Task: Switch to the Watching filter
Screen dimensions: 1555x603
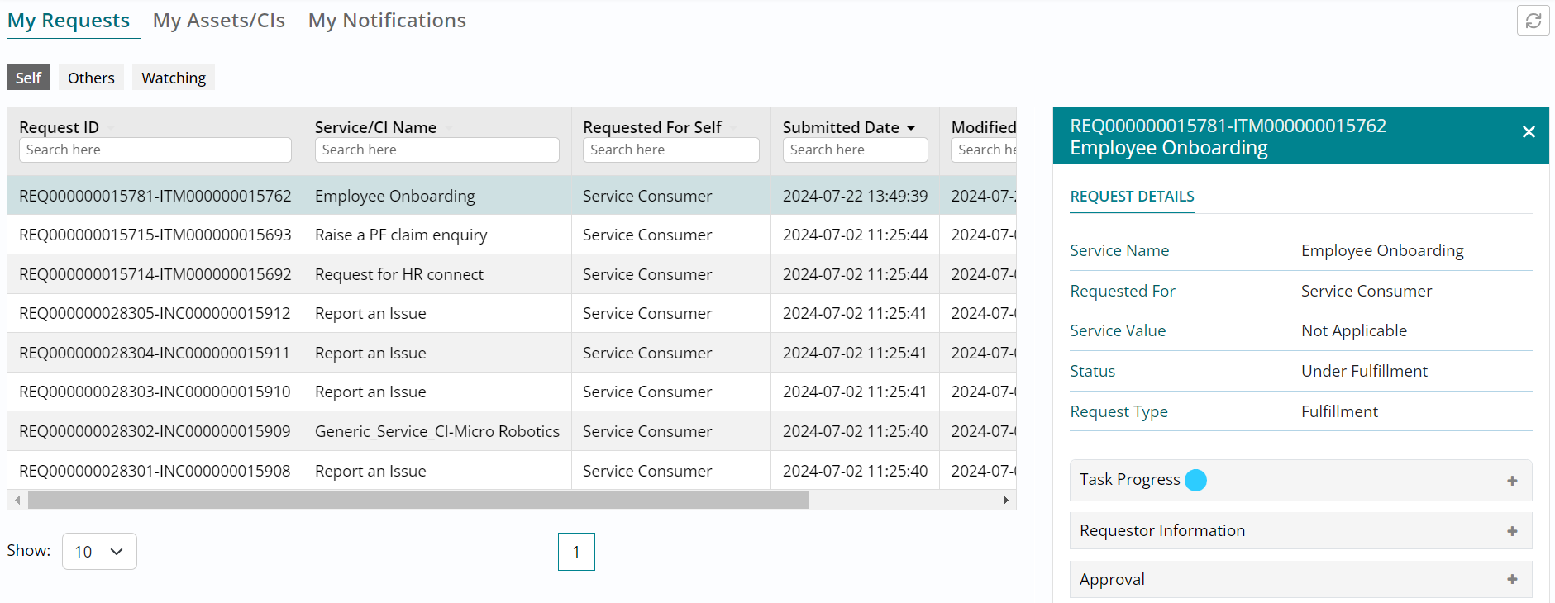Action: [x=174, y=78]
